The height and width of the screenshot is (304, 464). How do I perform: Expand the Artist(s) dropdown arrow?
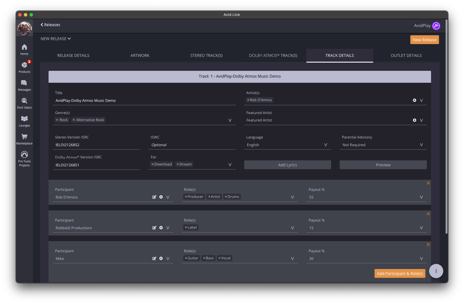point(421,100)
